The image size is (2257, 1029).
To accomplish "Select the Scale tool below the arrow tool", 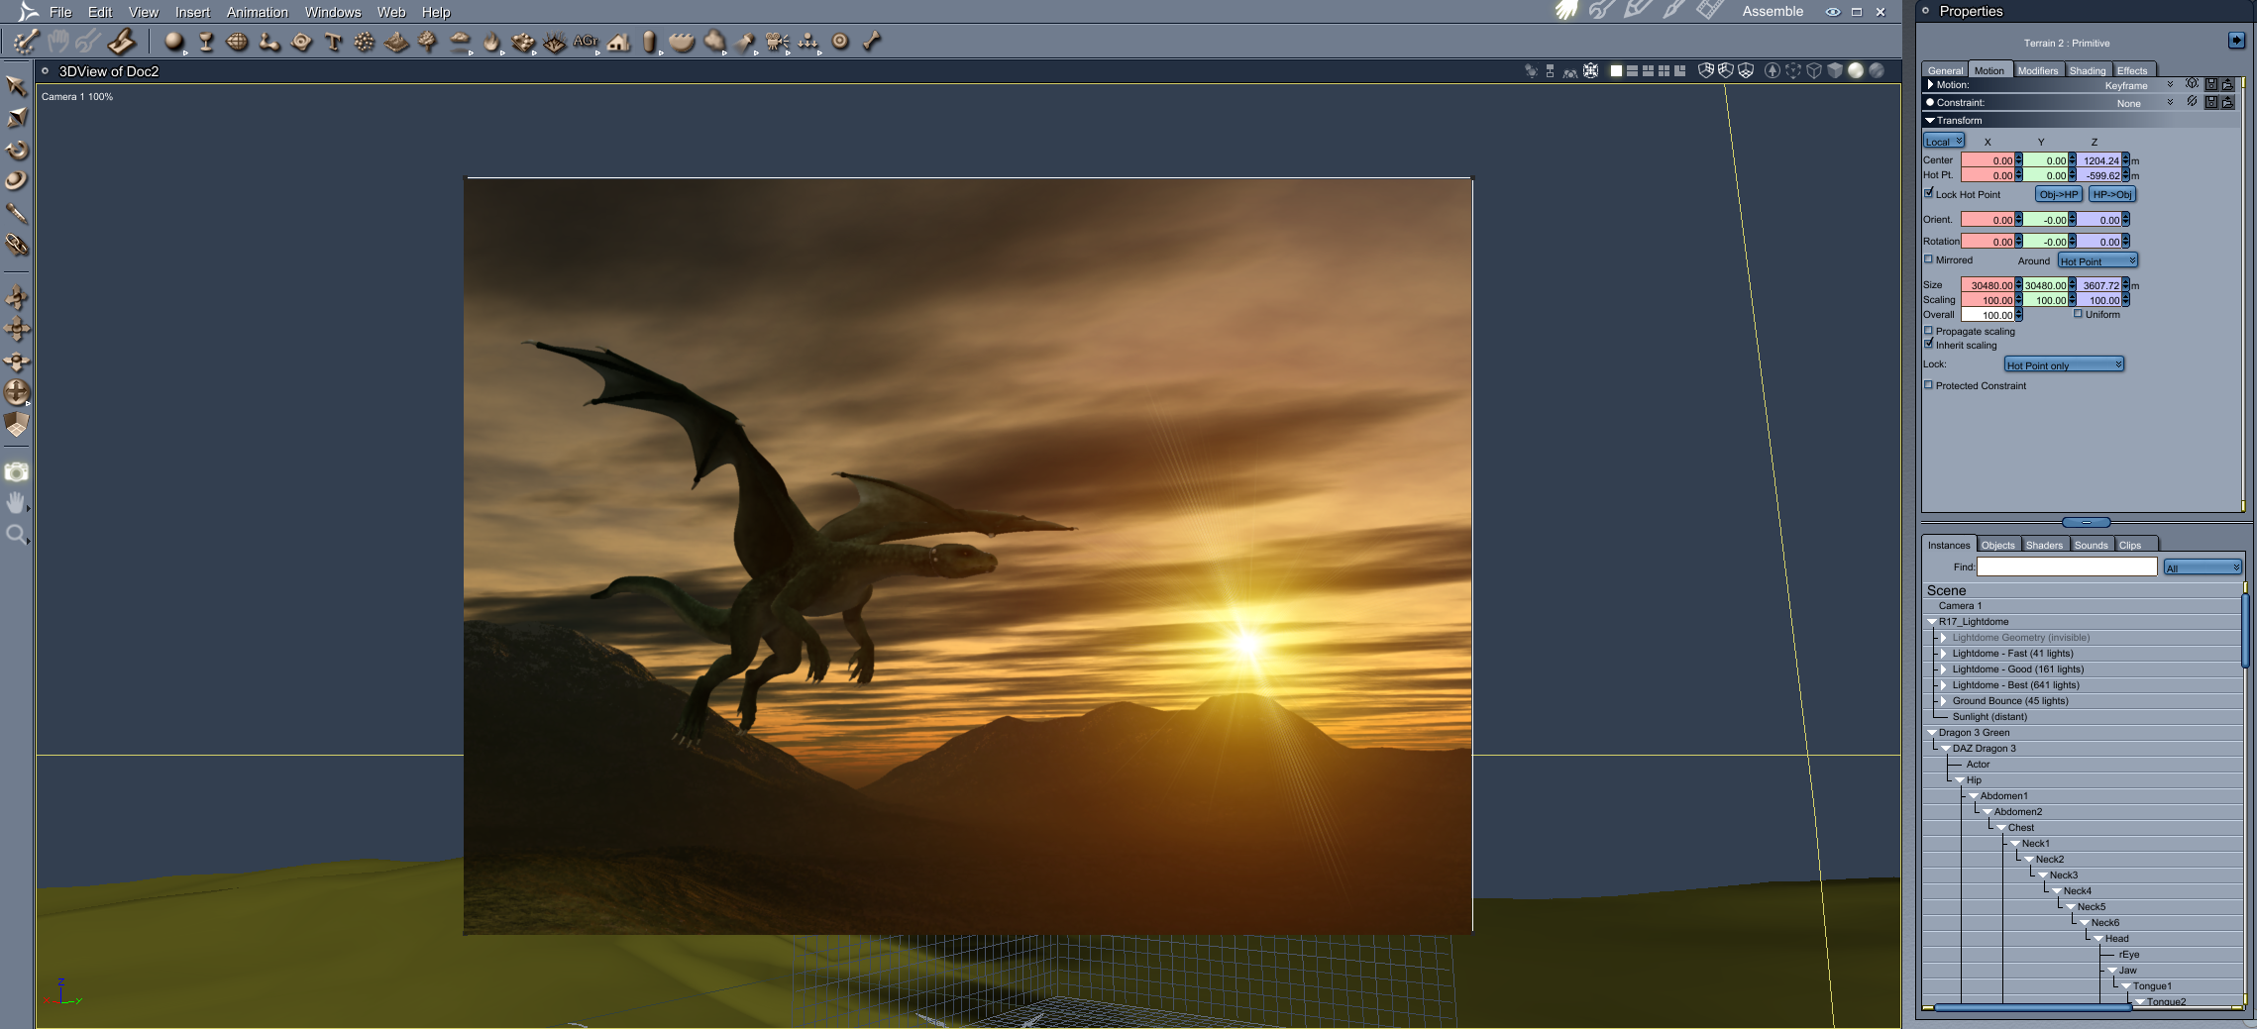I will point(17,118).
